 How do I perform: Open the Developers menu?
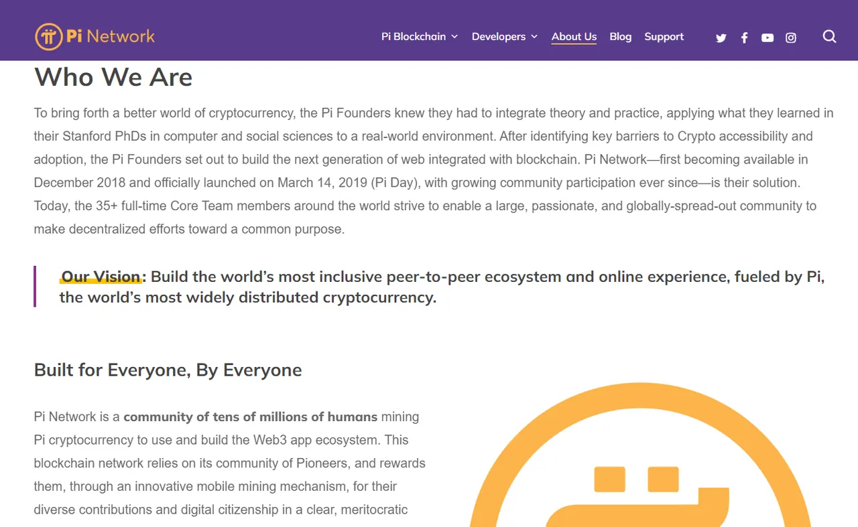click(499, 37)
